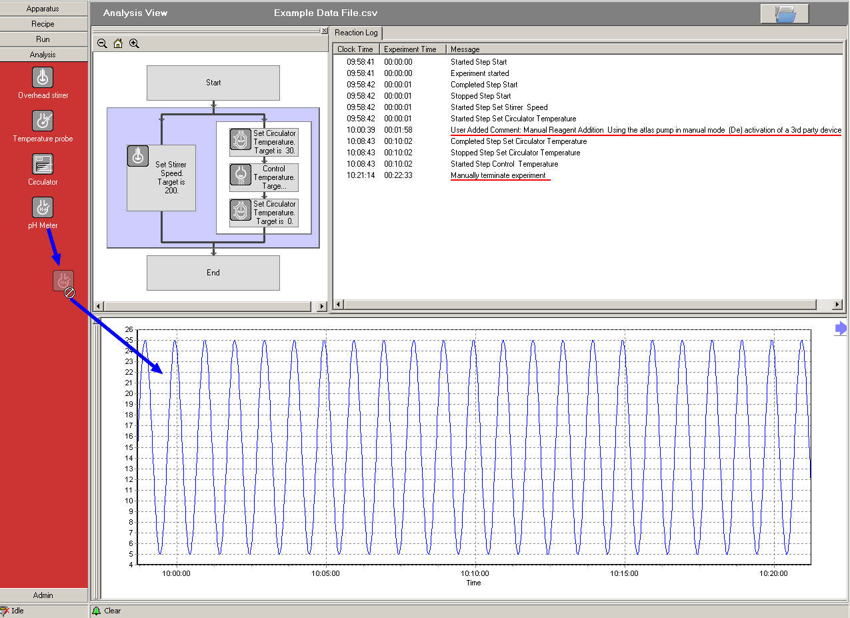Zoom out the recipe diagram

(x=102, y=43)
